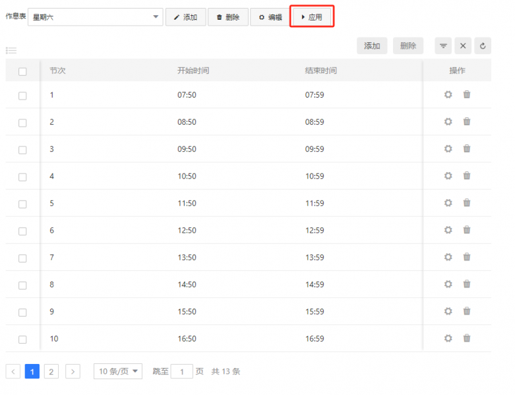Click the gear settings icon for period 1

click(448, 94)
